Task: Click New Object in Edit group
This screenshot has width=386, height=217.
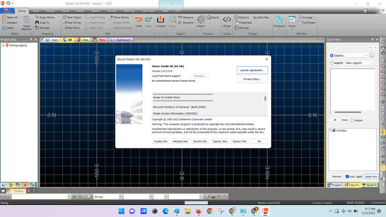Action: 72,17
